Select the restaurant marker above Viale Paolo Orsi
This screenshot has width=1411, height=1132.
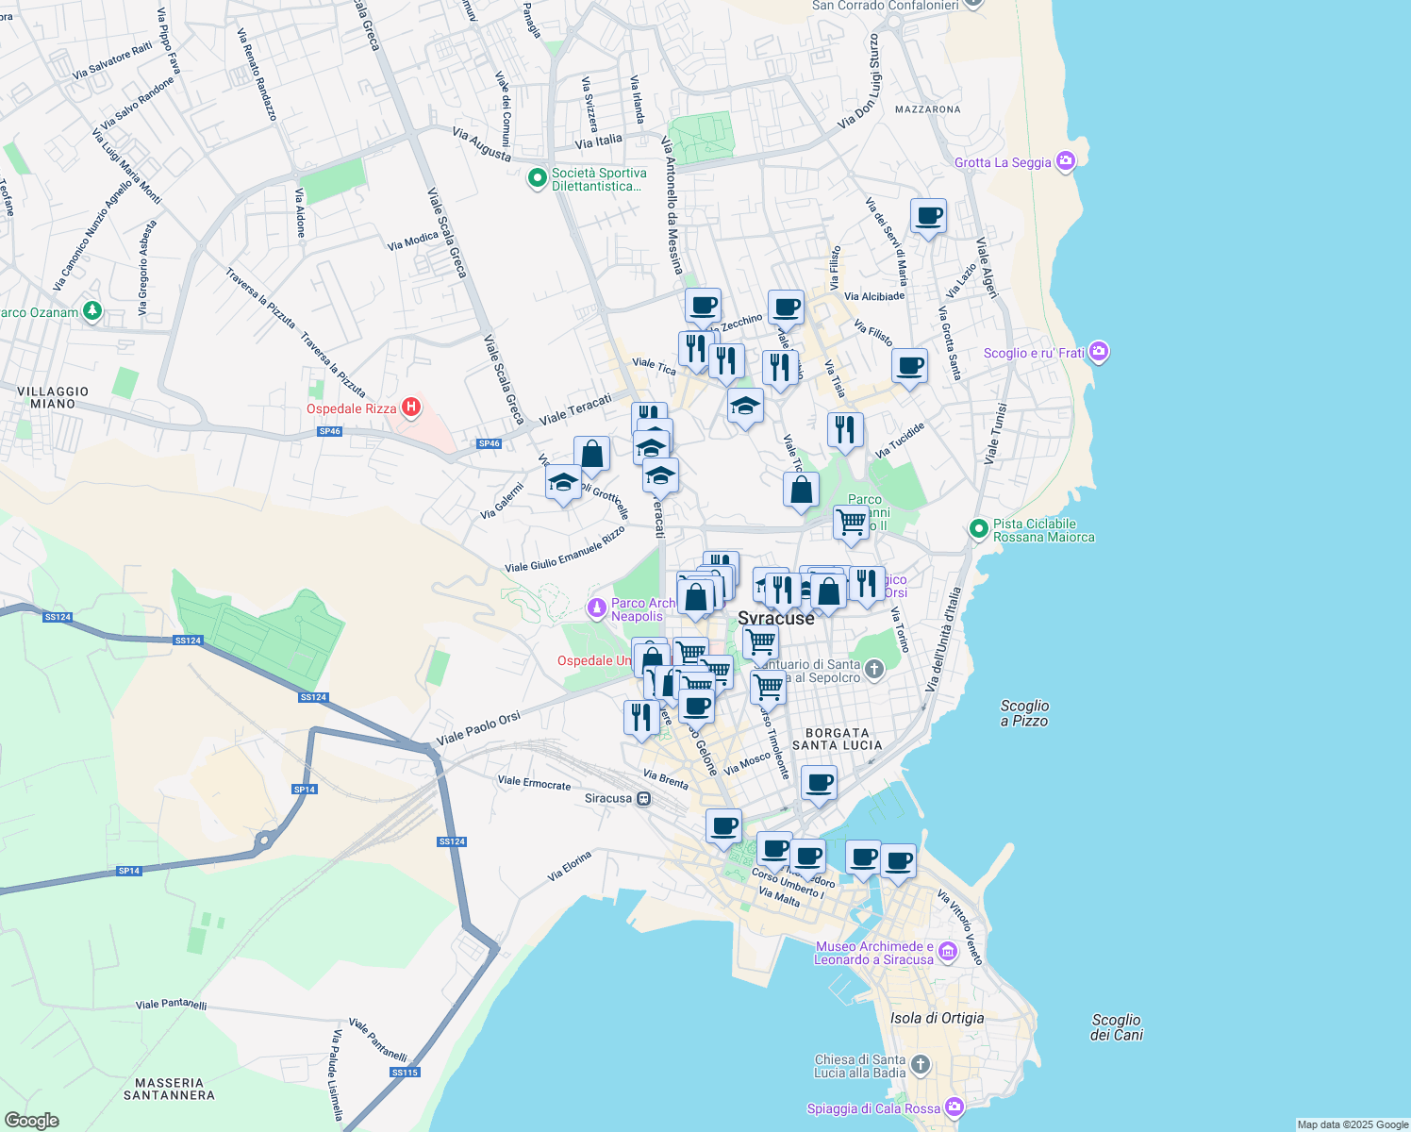(641, 719)
